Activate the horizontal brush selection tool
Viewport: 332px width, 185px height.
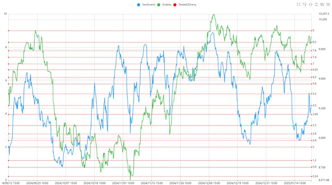click(310, 5)
